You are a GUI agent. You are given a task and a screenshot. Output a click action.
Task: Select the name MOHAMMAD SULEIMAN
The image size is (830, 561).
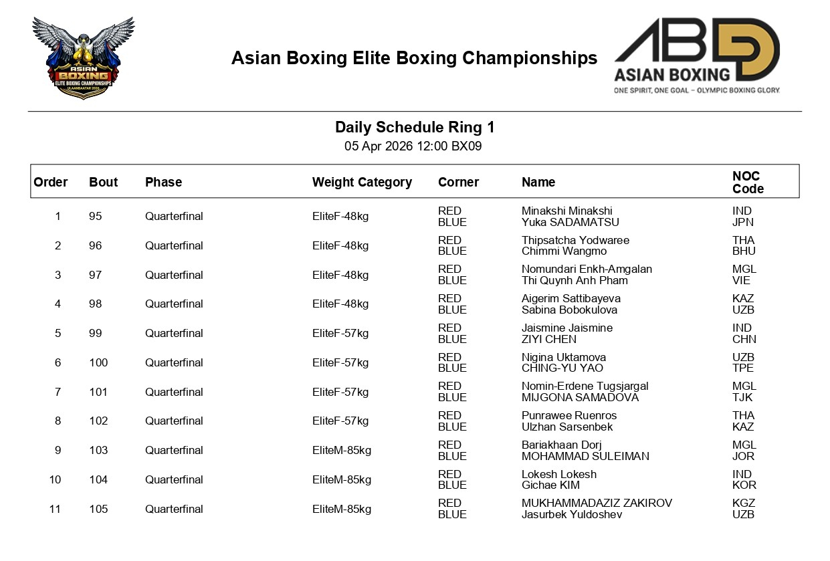[x=585, y=457]
